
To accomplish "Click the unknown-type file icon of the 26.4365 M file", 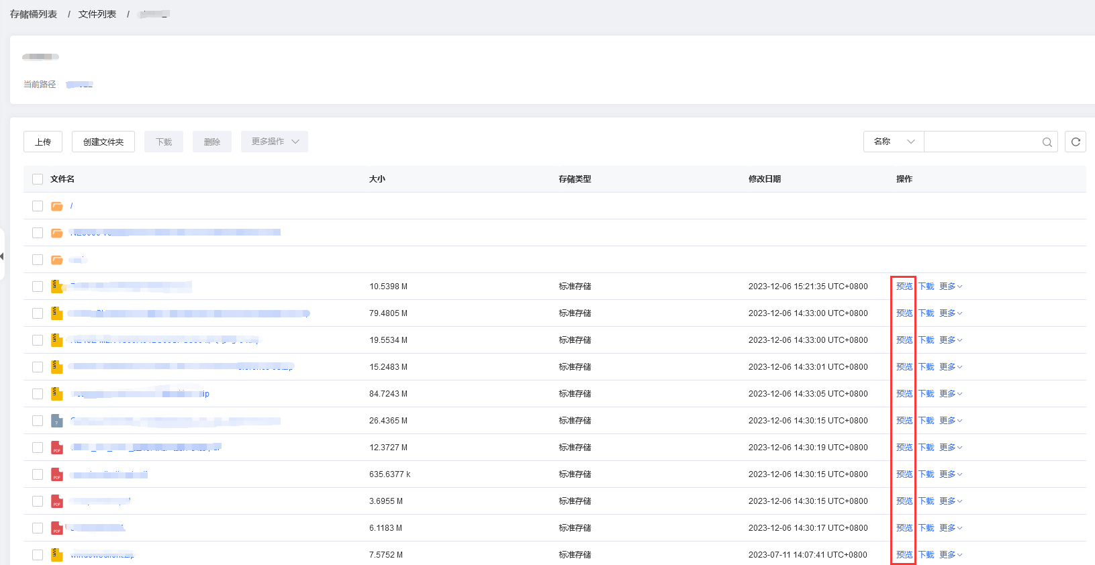I will tap(57, 421).
